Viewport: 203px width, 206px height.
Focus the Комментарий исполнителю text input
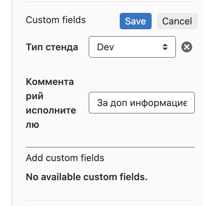(141, 102)
